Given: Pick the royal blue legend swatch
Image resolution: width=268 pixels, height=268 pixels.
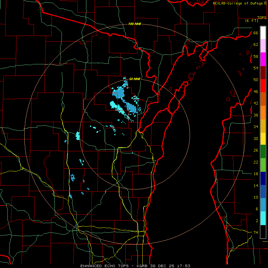Looking at the screenshot, I should point(263,191).
